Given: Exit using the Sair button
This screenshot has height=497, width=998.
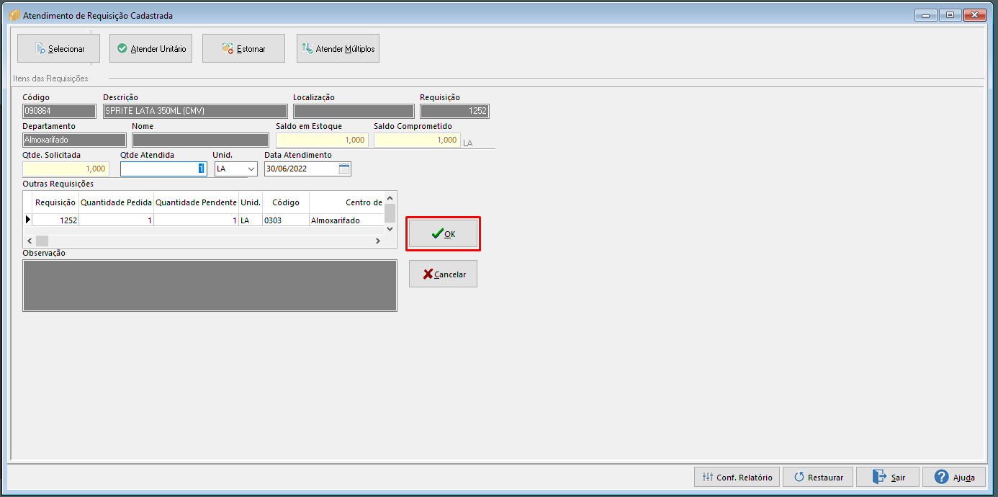Looking at the screenshot, I should pos(888,477).
